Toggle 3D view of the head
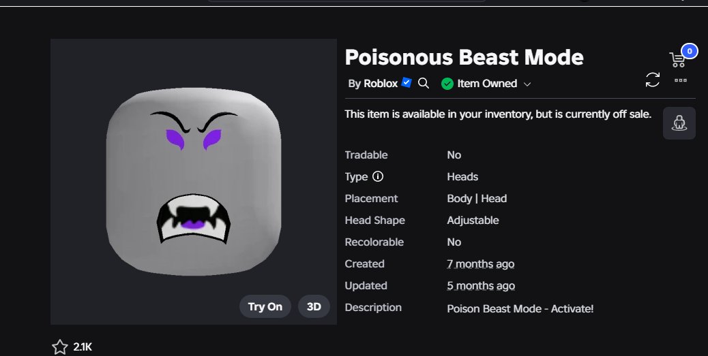Viewport: 708px width, 356px height. (x=314, y=306)
